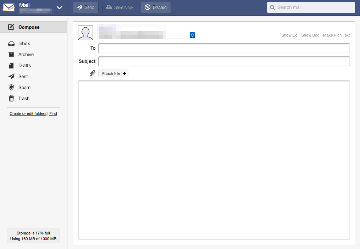Viewport: 360px width, 249px height.
Task: Expand the account menu chevron
Action: 59,7
